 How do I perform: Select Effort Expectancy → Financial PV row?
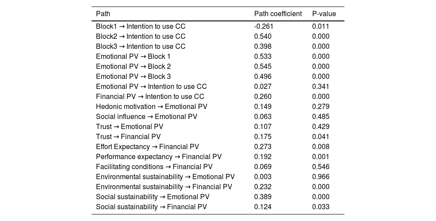click(147, 146)
